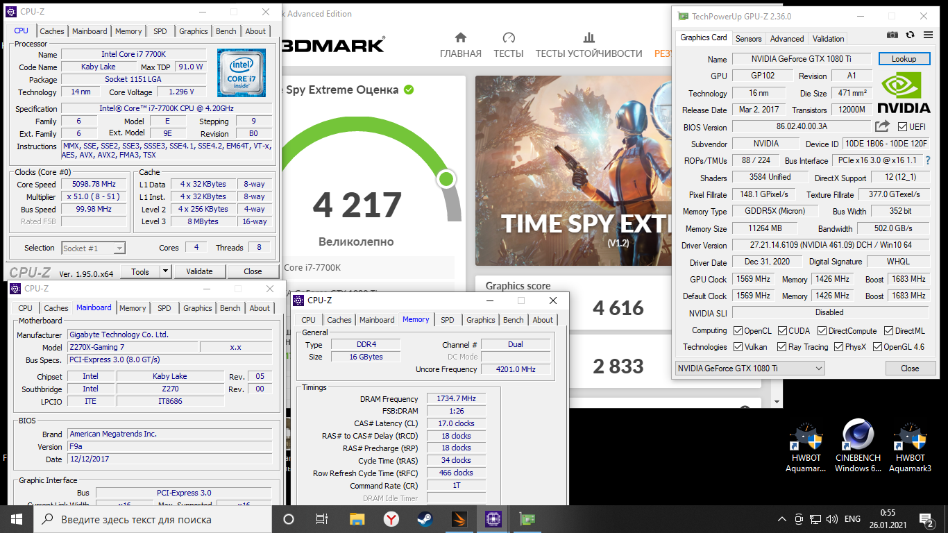
Task: Open 3DMark ТЕСТЫ УСТОЙЧИВОСТИ bar-chart icon
Action: coord(589,37)
